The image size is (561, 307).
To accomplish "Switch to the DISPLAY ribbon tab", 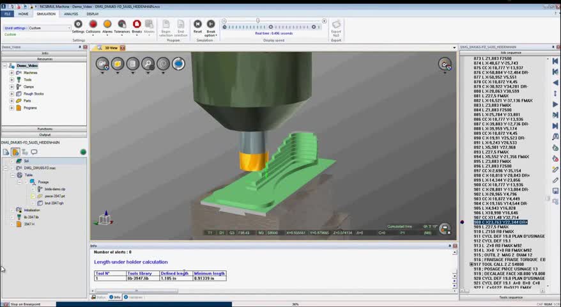I will pos(92,13).
